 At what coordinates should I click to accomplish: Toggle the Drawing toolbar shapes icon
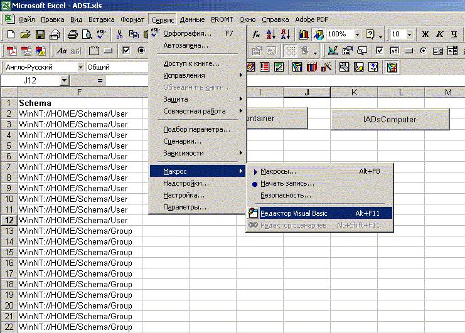tap(319, 34)
